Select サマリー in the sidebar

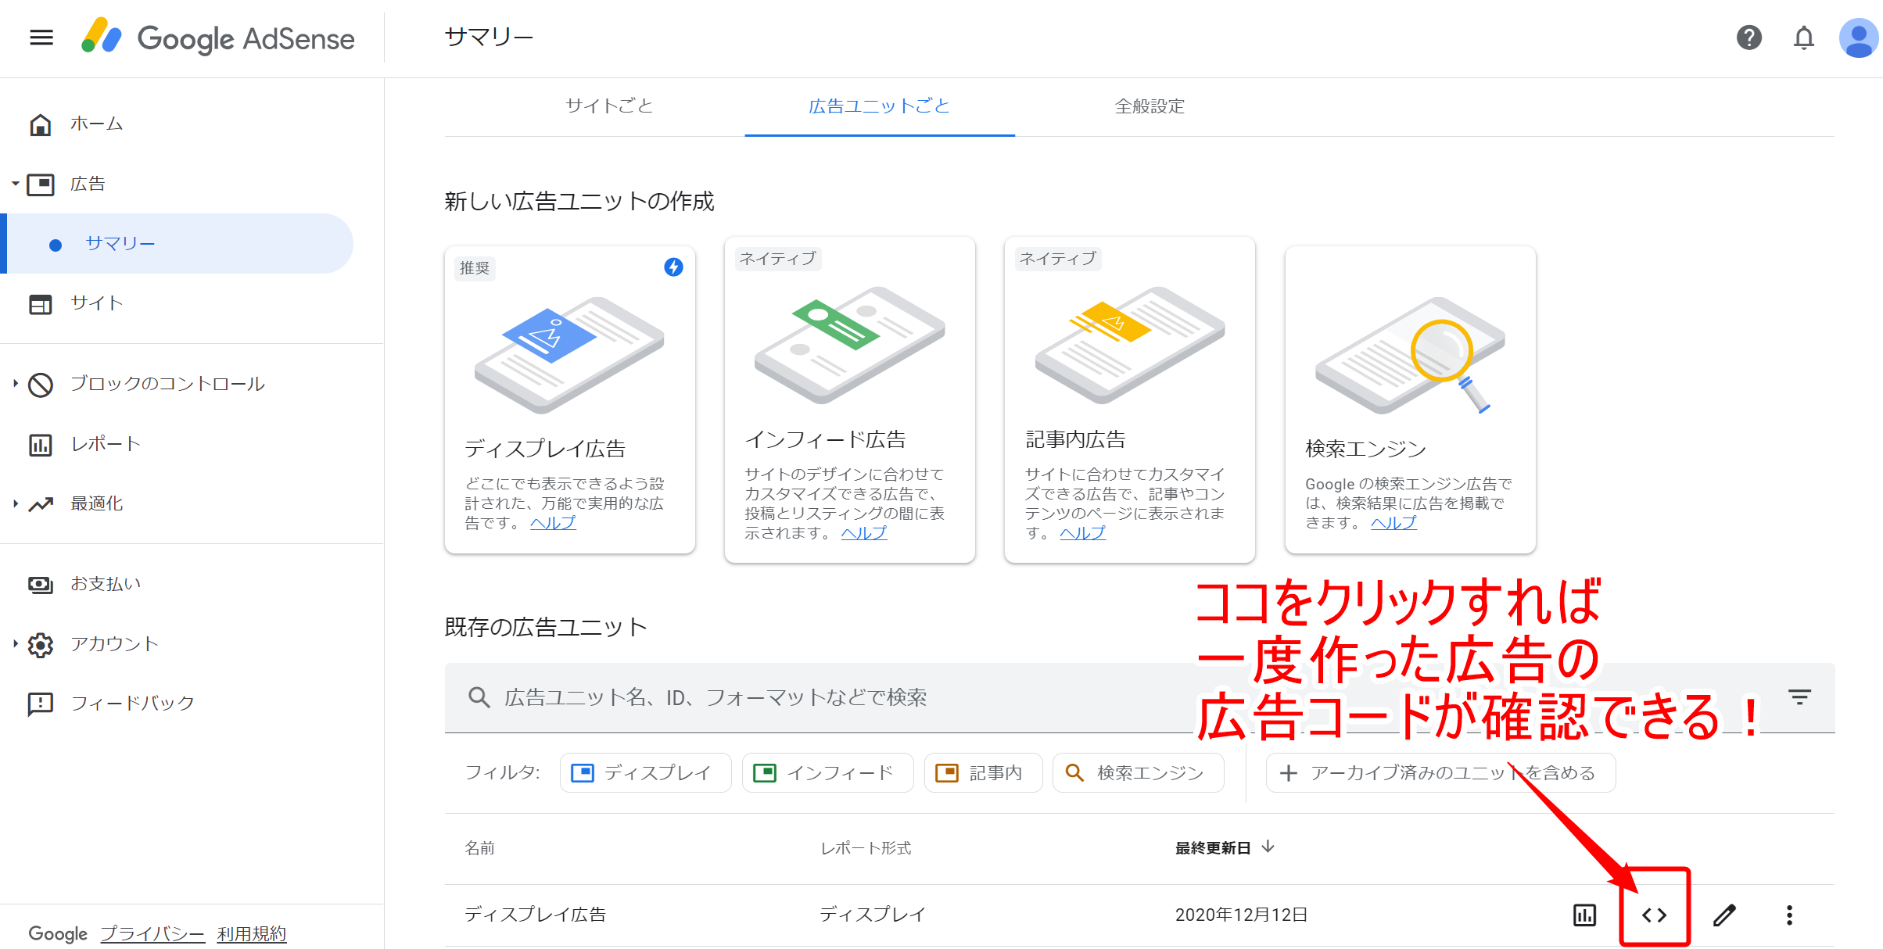tap(177, 244)
